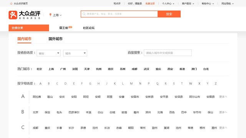Screen dimensions: 246x138
Task: Jump to letter G in 按字母选择
Action: pyautogui.click(x=90, y=84)
